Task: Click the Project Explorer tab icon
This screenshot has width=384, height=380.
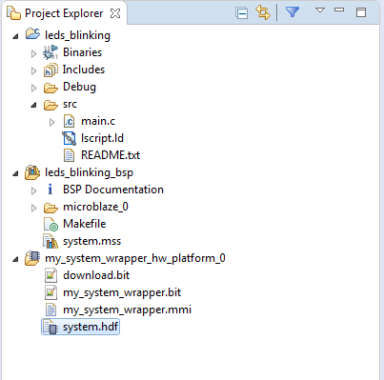Action: [13, 13]
